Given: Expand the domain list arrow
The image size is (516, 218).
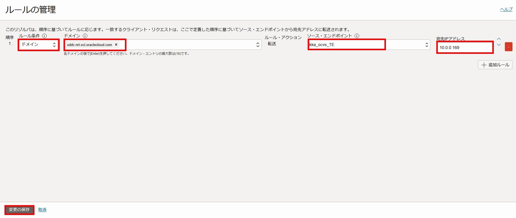Looking at the screenshot, I should click(x=258, y=45).
